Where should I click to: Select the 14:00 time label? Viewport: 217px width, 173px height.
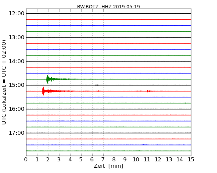(x=16, y=61)
